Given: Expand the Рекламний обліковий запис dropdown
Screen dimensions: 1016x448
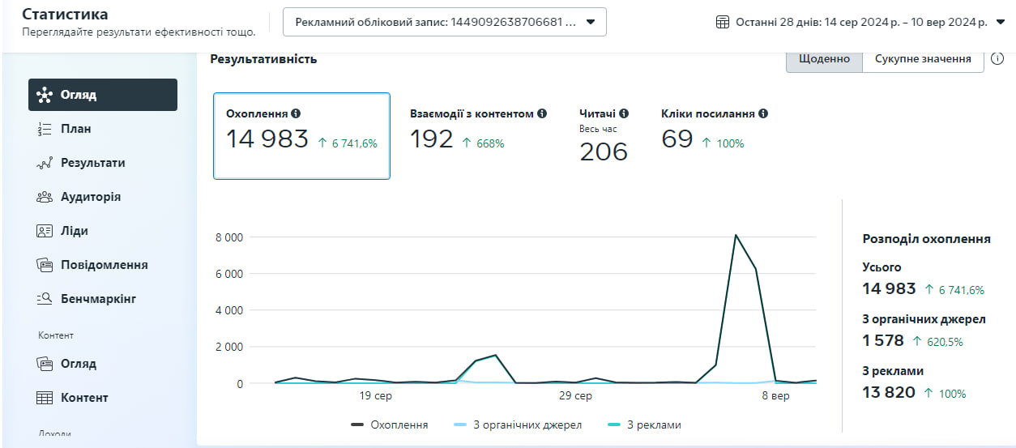Looking at the screenshot, I should pos(445,22).
